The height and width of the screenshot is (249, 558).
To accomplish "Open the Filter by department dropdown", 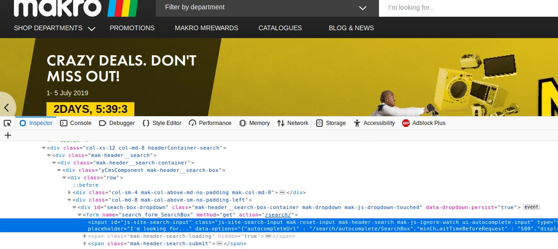I will 267,7.
